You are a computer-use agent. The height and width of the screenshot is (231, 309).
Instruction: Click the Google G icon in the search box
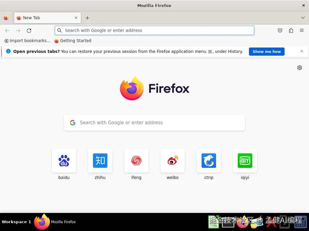tap(73, 123)
